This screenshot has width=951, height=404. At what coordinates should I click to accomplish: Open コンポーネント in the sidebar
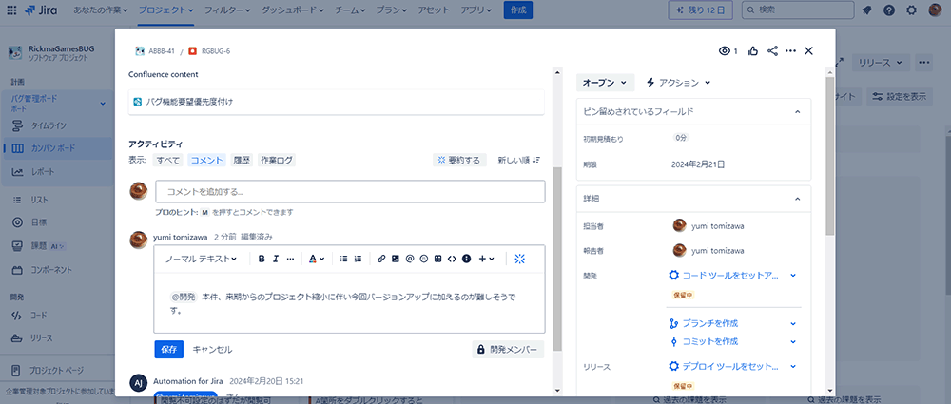[51, 270]
